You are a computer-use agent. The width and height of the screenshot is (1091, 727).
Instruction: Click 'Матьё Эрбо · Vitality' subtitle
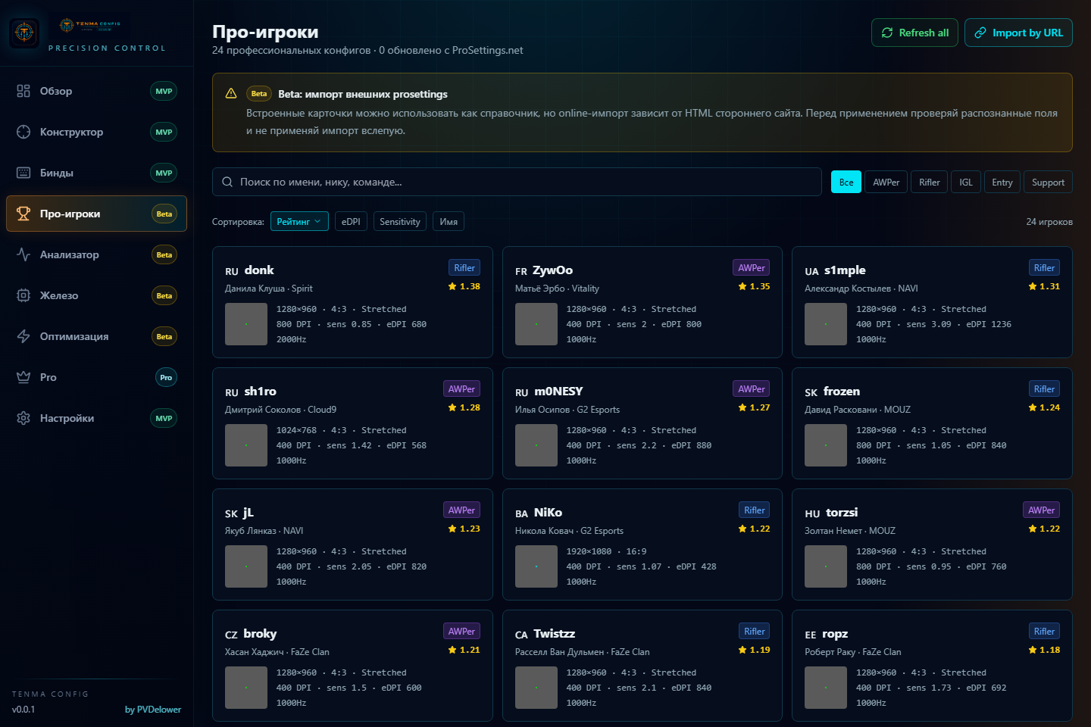point(557,289)
